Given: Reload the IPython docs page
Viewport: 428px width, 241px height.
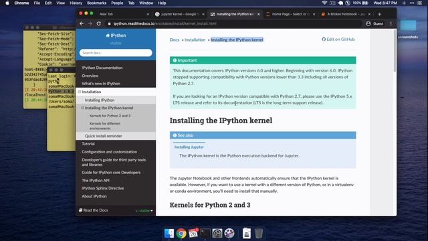Looking at the screenshot, I should pyautogui.click(x=99, y=24).
